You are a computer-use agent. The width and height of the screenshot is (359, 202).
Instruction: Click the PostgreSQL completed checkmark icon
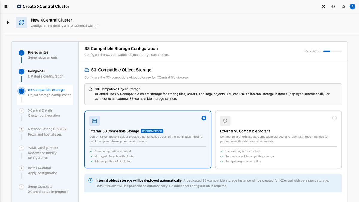coord(22,72)
